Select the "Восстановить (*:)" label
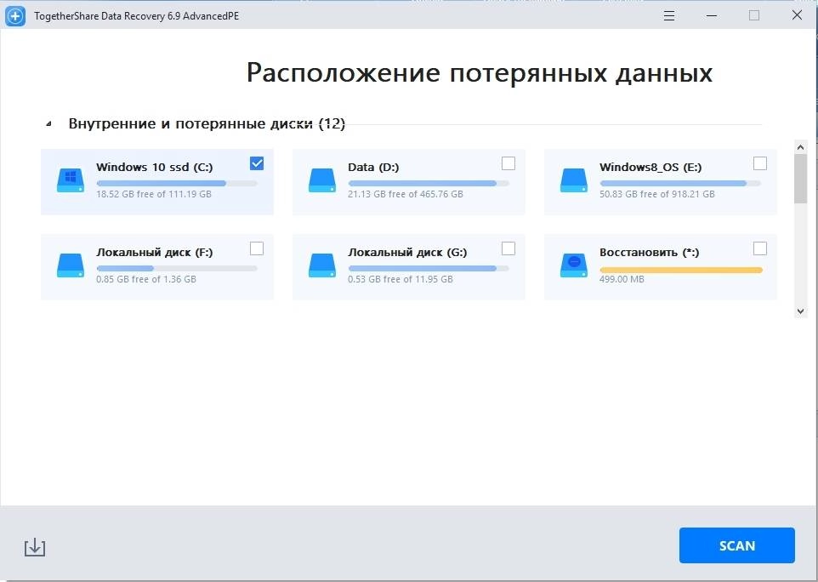The width and height of the screenshot is (818, 582). (x=649, y=252)
